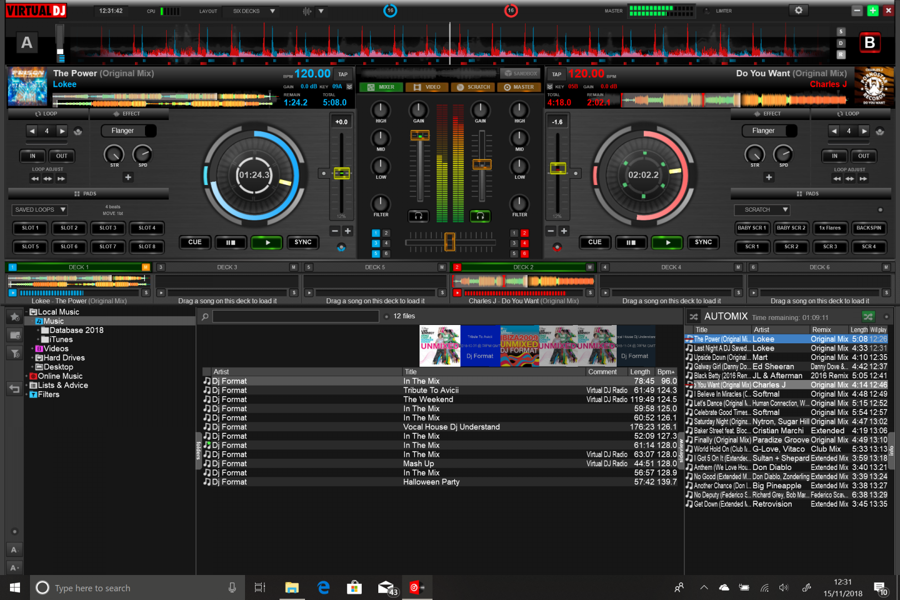Assign deck 6 to the right crossfader side
The height and width of the screenshot is (600, 900).
pyautogui.click(x=524, y=254)
